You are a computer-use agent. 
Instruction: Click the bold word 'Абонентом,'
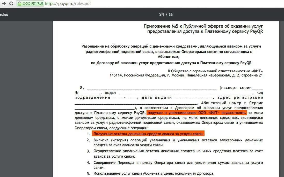coord(169,57)
